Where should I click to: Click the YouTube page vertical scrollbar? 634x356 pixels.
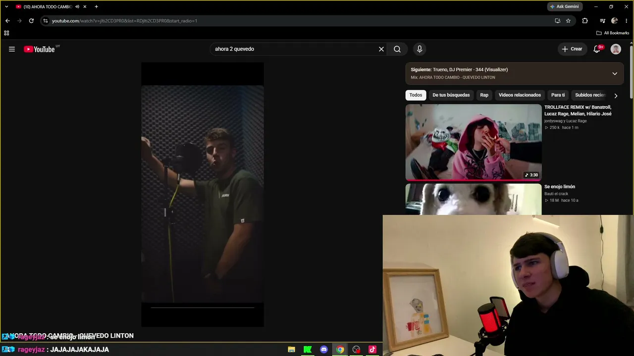click(x=632, y=72)
